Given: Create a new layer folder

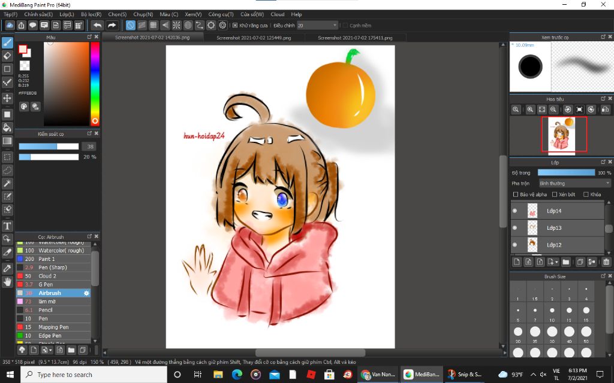Looking at the screenshot, I should (x=566, y=262).
